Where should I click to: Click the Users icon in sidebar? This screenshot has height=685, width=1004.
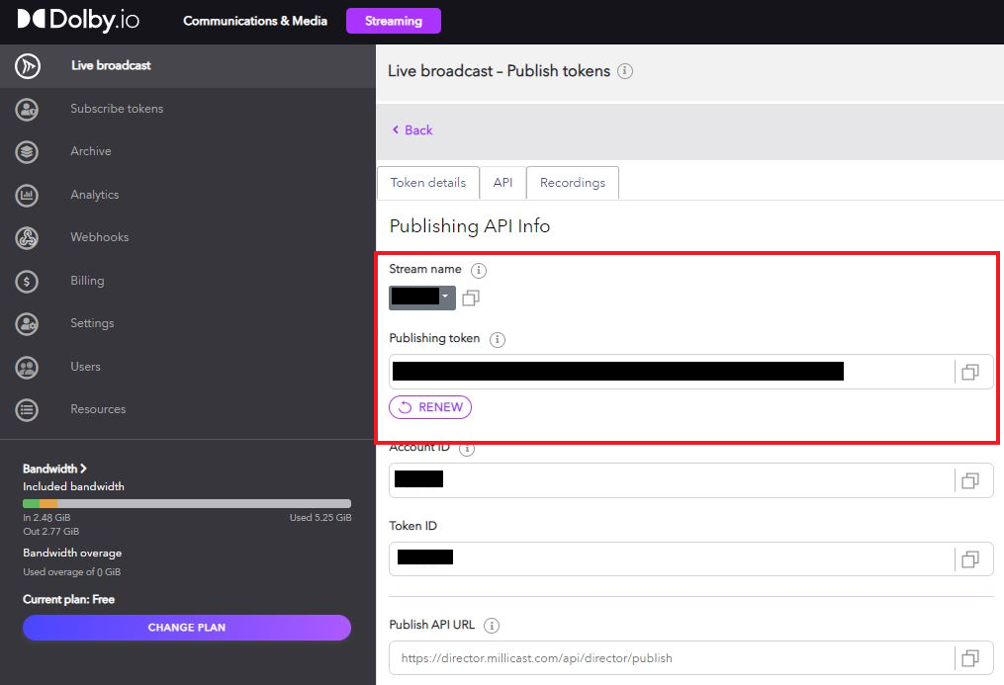pyautogui.click(x=28, y=367)
